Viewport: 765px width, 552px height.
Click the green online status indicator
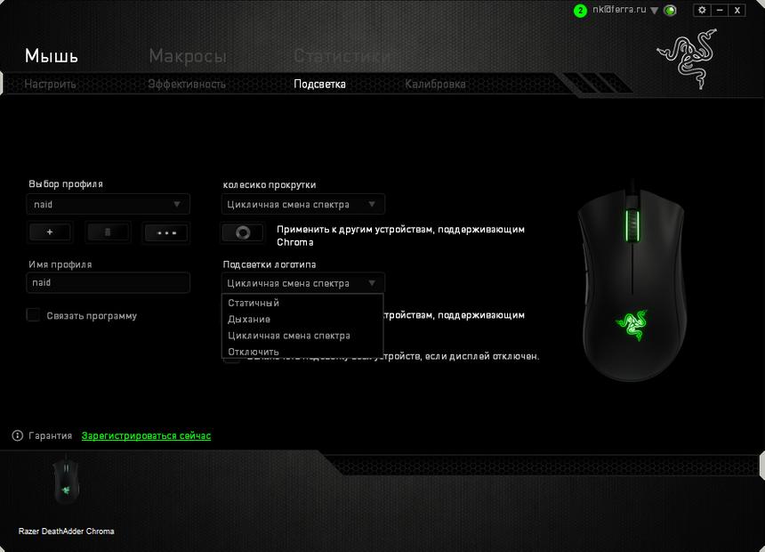671,11
